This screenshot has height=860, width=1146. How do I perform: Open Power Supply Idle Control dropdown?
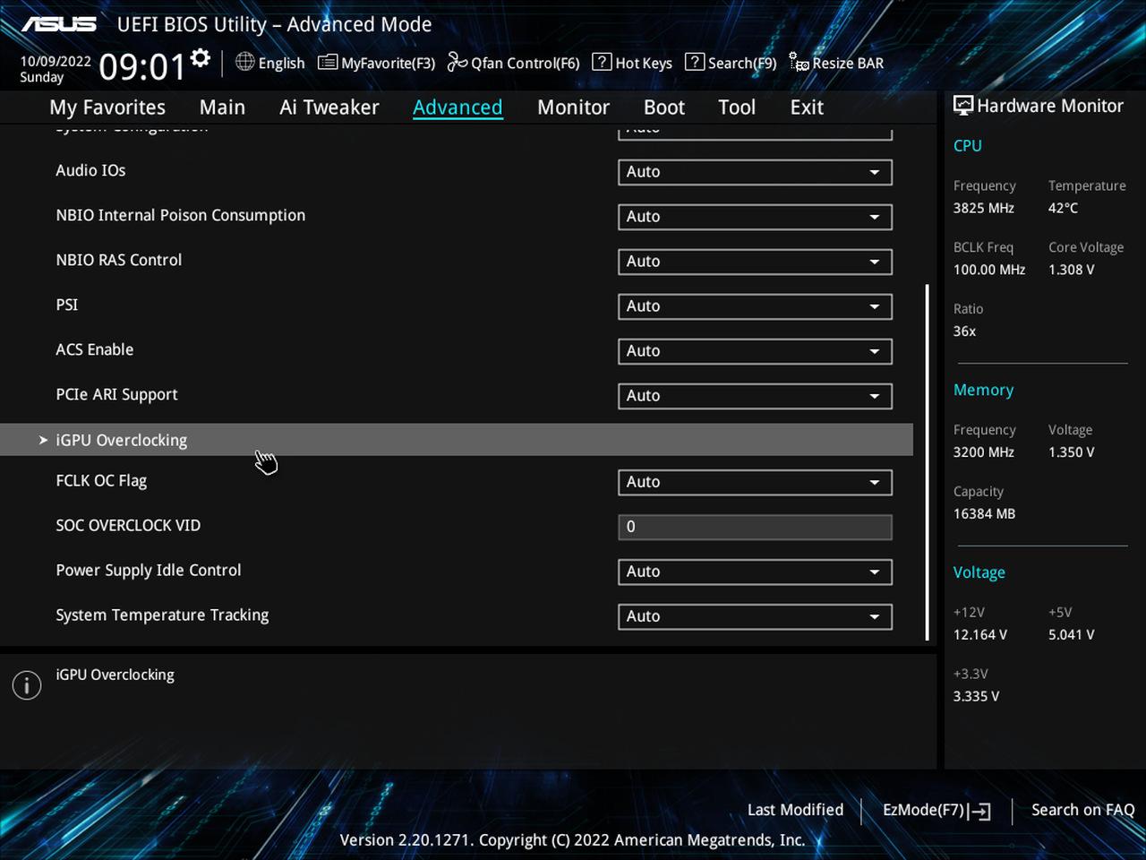pos(755,572)
